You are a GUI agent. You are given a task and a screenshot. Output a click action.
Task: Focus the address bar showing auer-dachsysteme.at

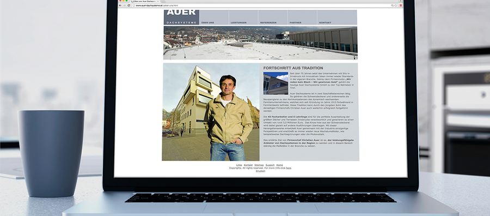261,5
